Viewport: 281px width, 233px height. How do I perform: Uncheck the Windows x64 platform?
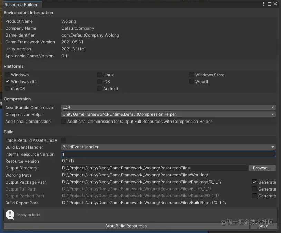pos(7,81)
